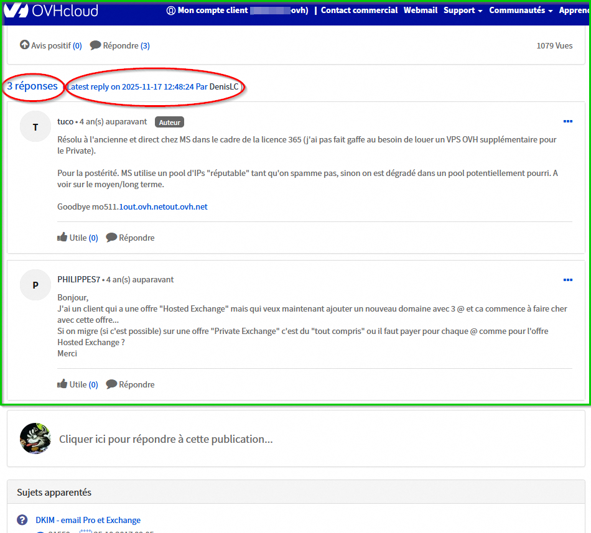591x533 pixels.
Task: Open the DKIM - email Pro et Exchange topic
Action: point(88,520)
